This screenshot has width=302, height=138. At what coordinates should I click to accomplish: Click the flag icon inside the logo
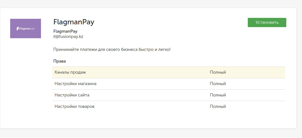click(18, 29)
